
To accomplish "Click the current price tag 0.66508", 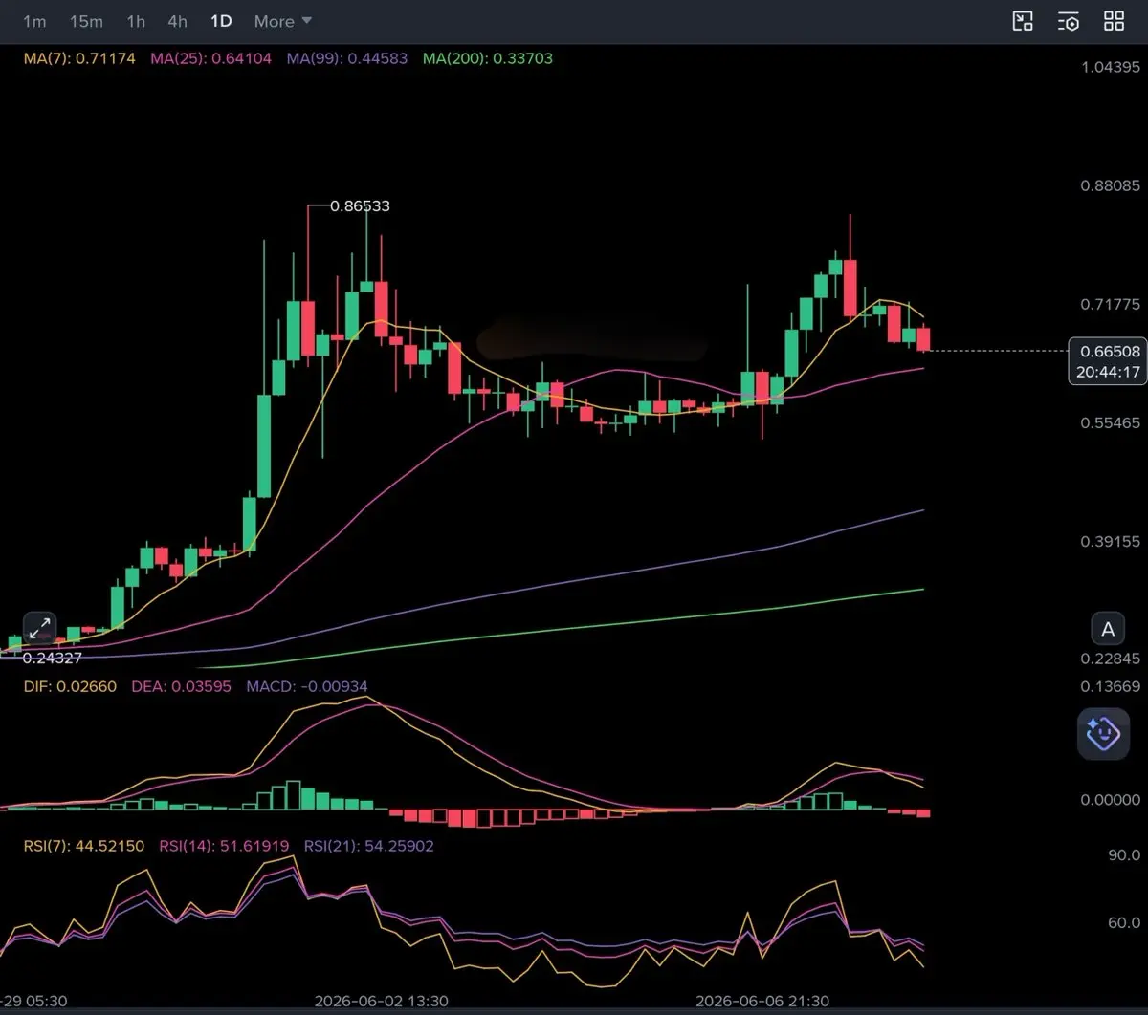I will tap(1108, 352).
